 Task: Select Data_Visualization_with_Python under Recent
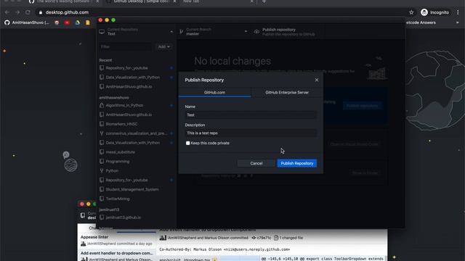point(137,78)
